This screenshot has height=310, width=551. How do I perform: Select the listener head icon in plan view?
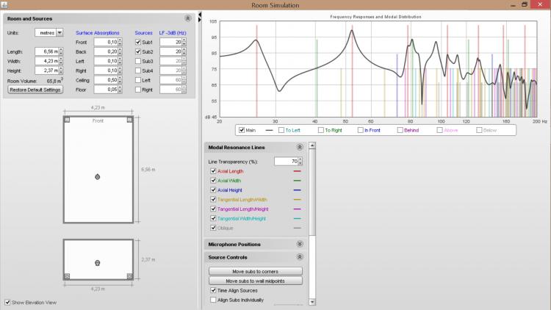click(x=98, y=176)
